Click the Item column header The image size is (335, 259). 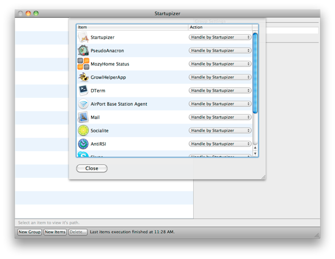click(132, 27)
